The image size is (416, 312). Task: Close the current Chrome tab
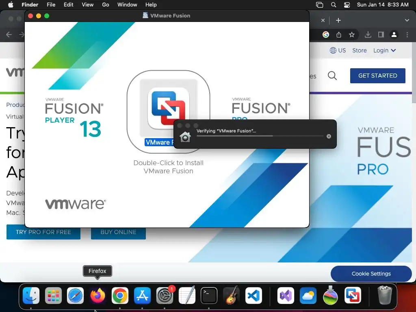click(x=323, y=20)
